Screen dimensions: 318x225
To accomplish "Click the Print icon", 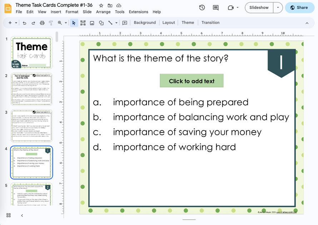I will (x=42, y=22).
